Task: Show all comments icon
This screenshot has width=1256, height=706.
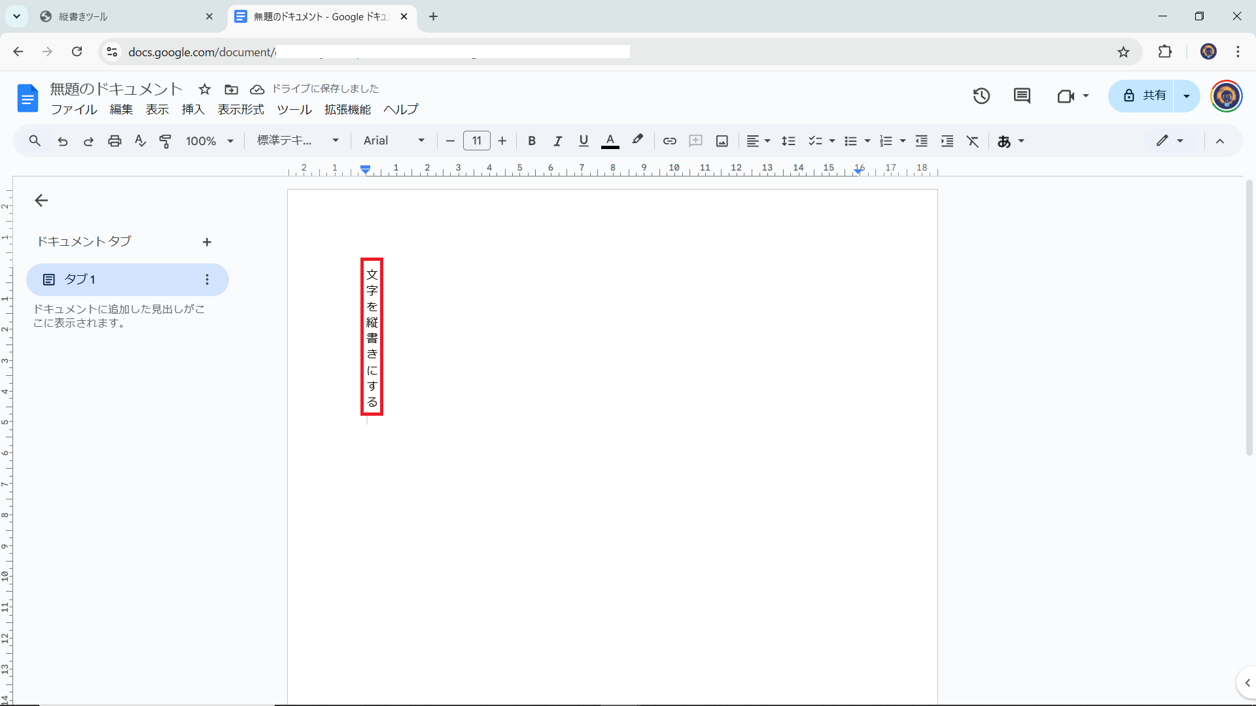Action: tap(1022, 96)
